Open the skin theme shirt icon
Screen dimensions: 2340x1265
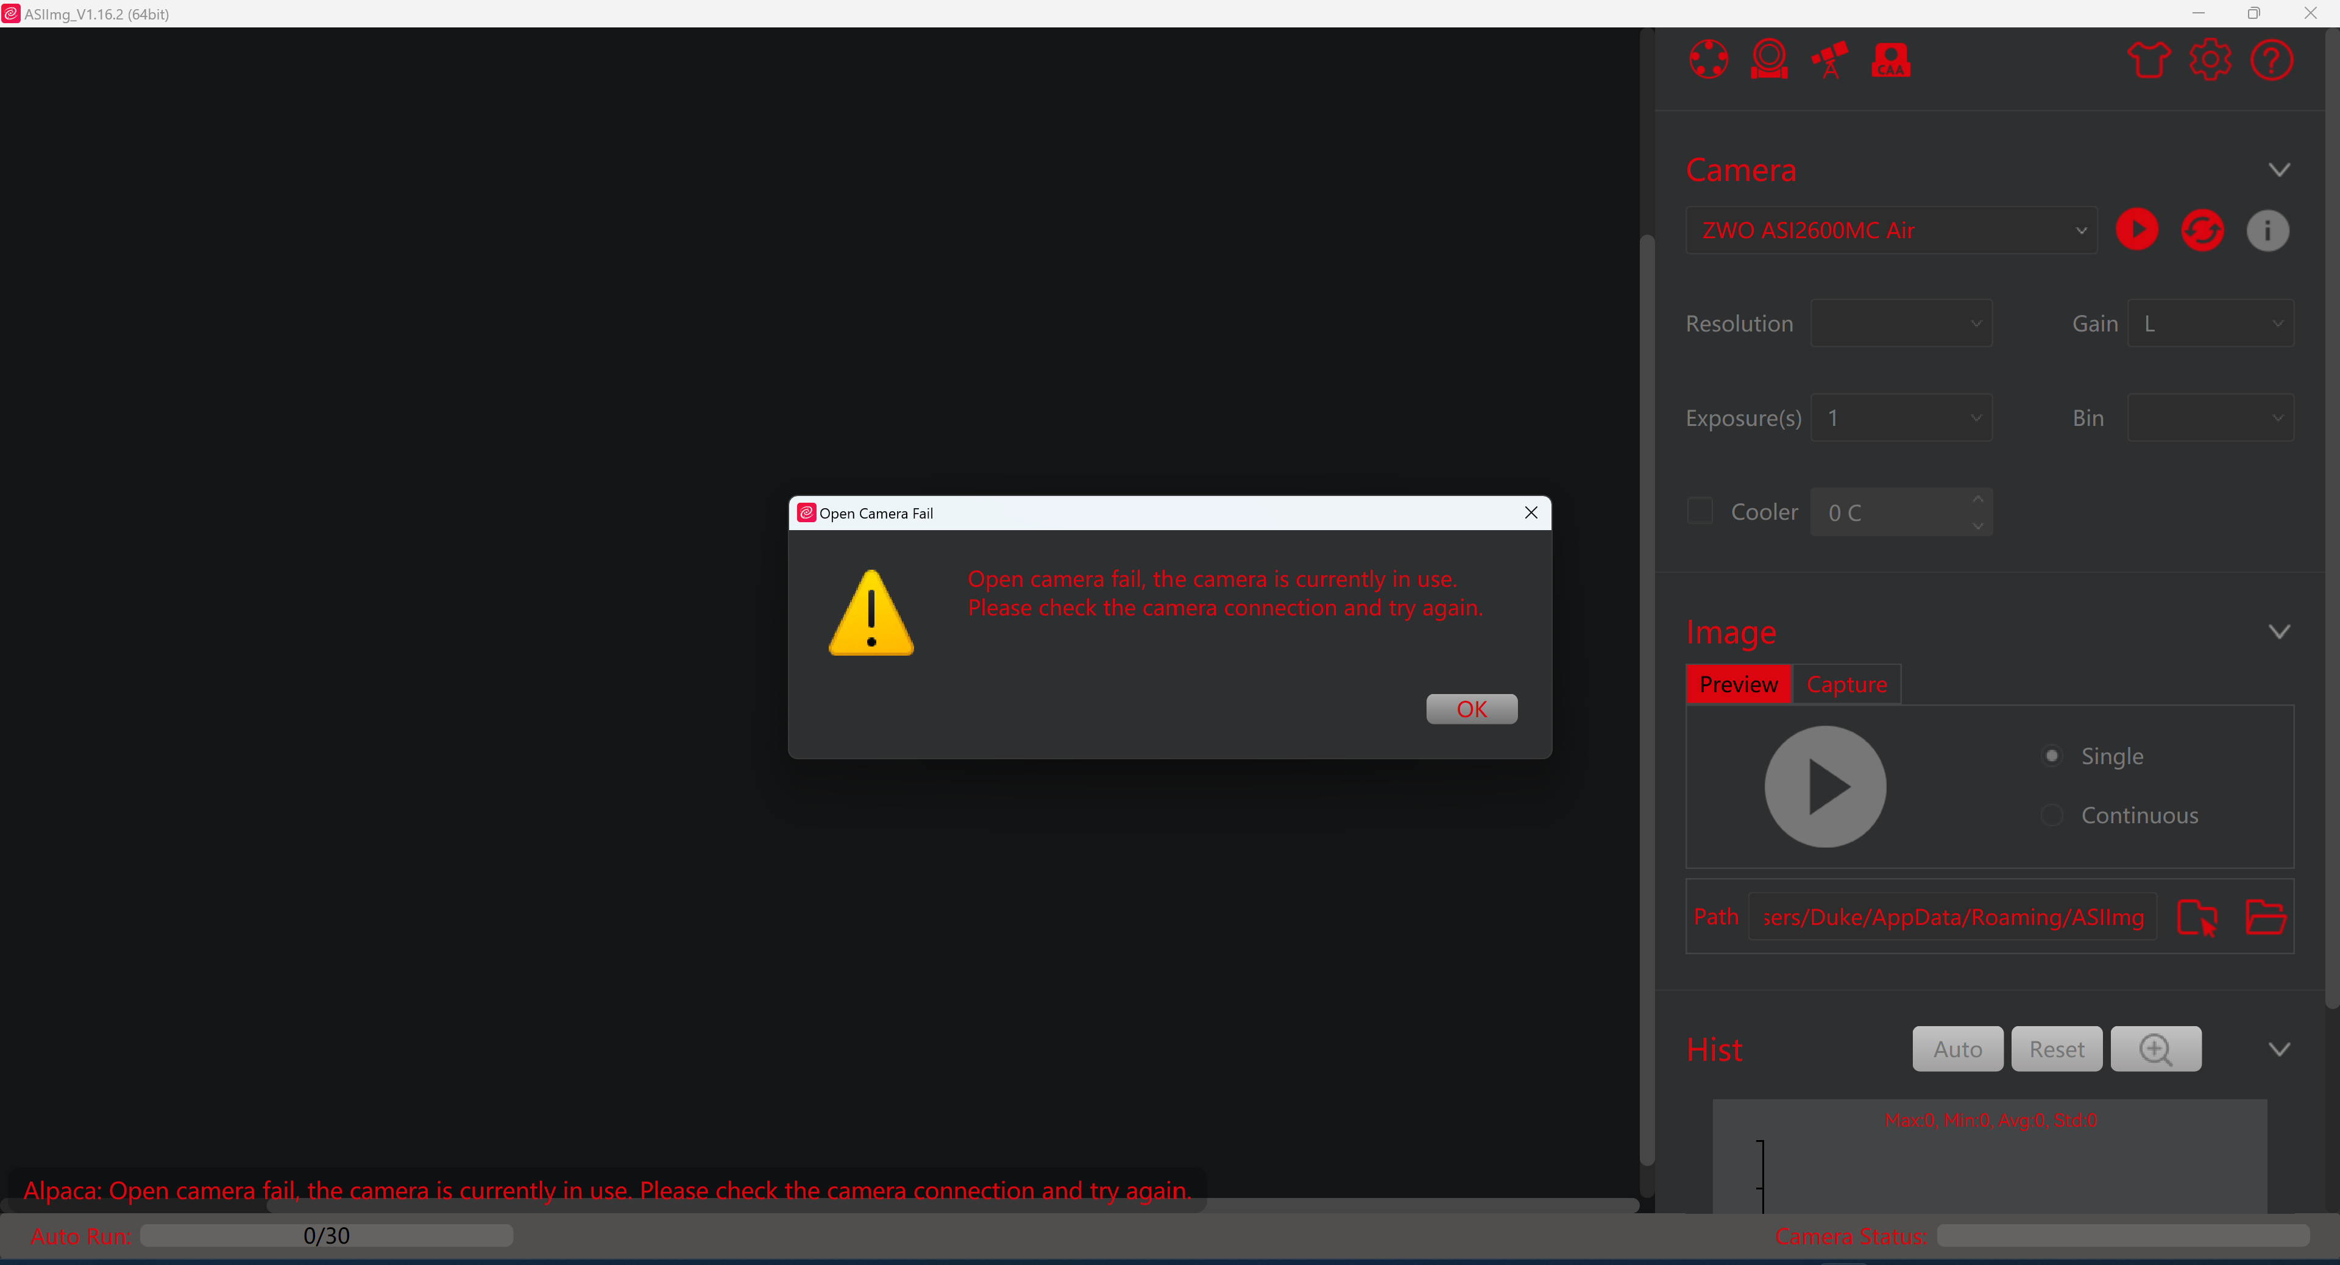(x=2148, y=60)
